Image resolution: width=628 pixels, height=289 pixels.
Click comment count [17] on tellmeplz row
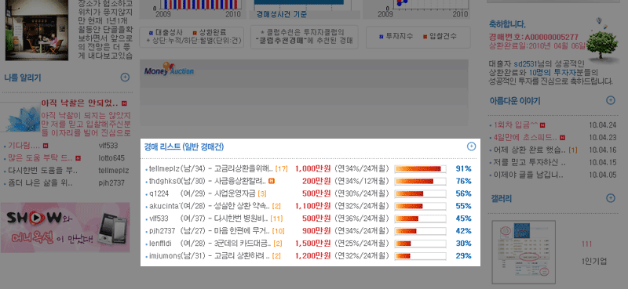tap(282, 168)
